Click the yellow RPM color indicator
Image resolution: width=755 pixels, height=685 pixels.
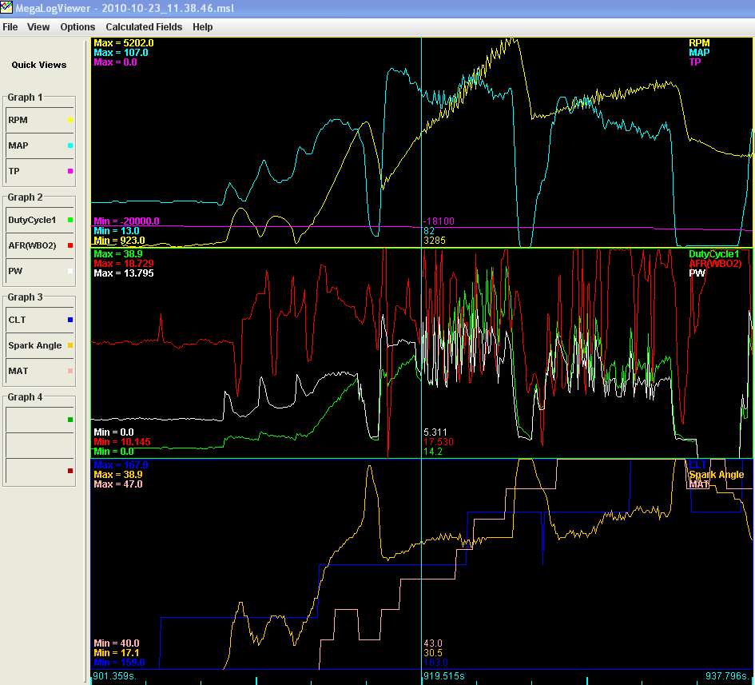(70, 121)
